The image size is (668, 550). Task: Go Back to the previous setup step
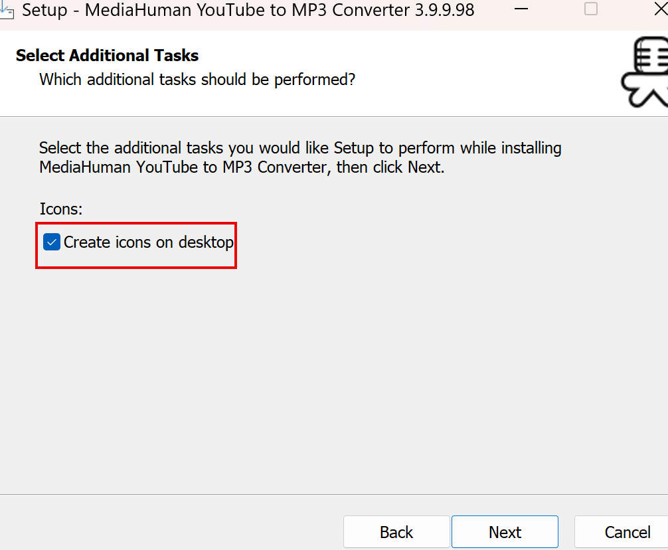tap(396, 532)
